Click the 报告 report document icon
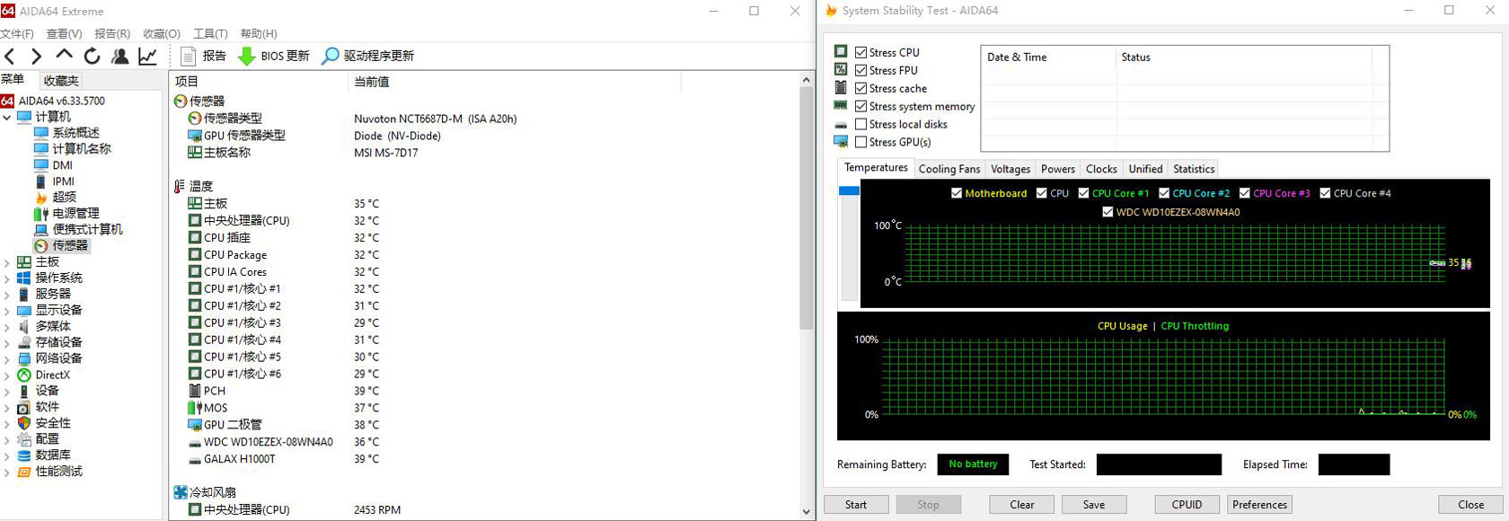Viewport: 1509px width, 521px height. pos(189,57)
